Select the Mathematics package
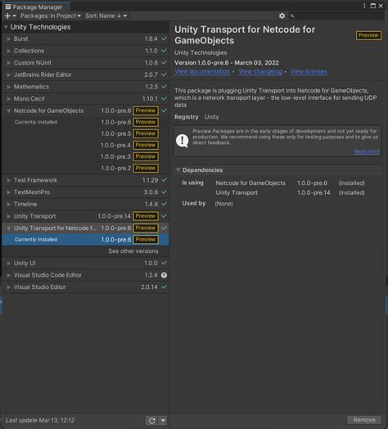This screenshot has width=388, height=429. (x=85, y=87)
